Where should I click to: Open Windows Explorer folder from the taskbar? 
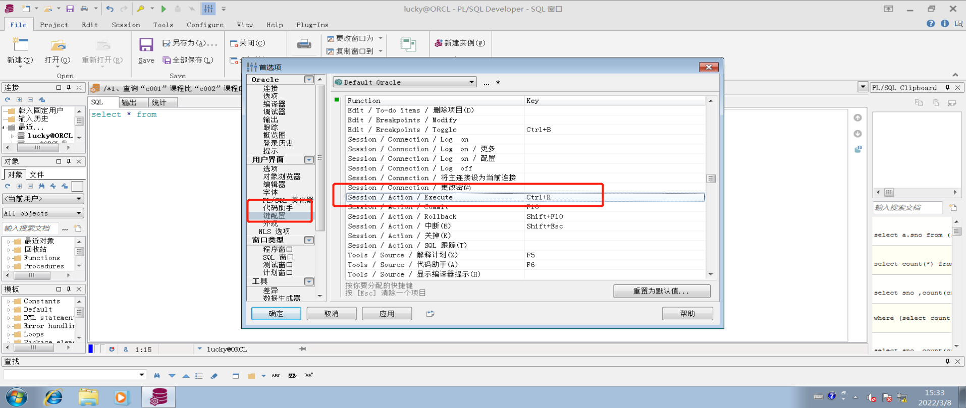point(88,397)
